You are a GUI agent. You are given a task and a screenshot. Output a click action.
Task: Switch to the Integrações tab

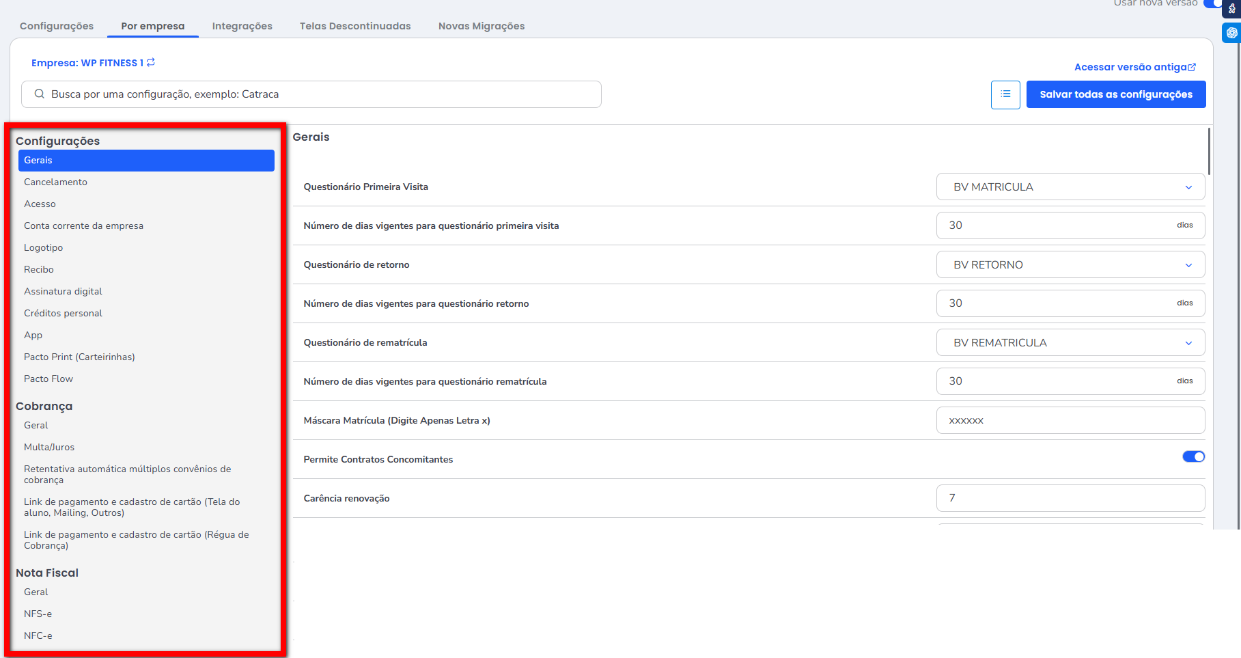pyautogui.click(x=242, y=26)
